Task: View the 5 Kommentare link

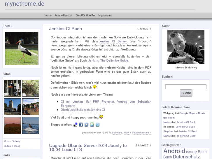Action: 141,132
